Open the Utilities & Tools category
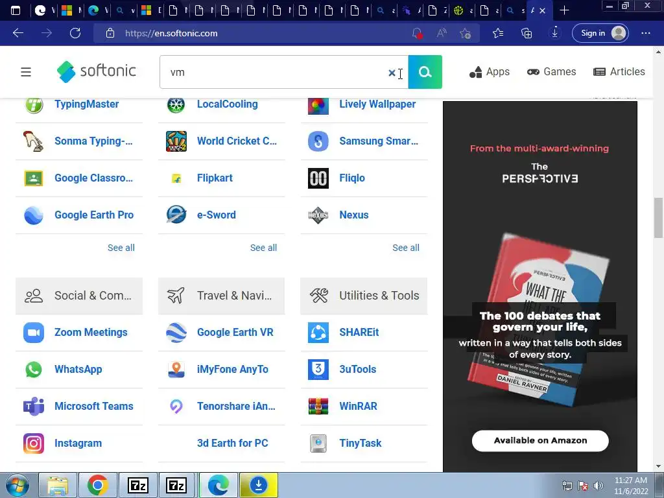The image size is (664, 498). 364,296
